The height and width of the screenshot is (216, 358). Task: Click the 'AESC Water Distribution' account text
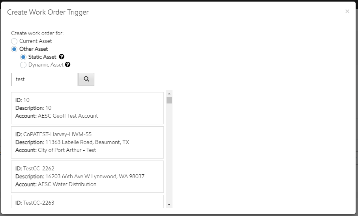click(x=67, y=184)
